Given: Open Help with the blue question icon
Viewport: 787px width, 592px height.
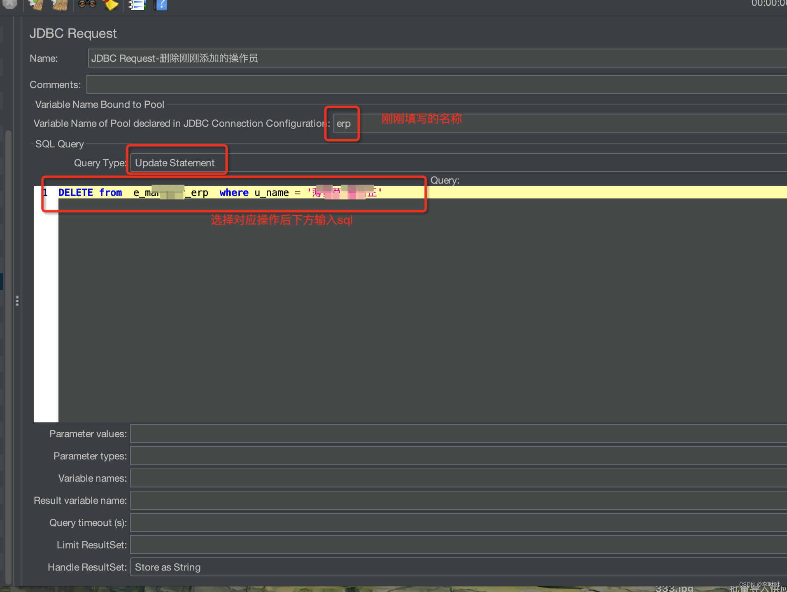Looking at the screenshot, I should 161,5.
